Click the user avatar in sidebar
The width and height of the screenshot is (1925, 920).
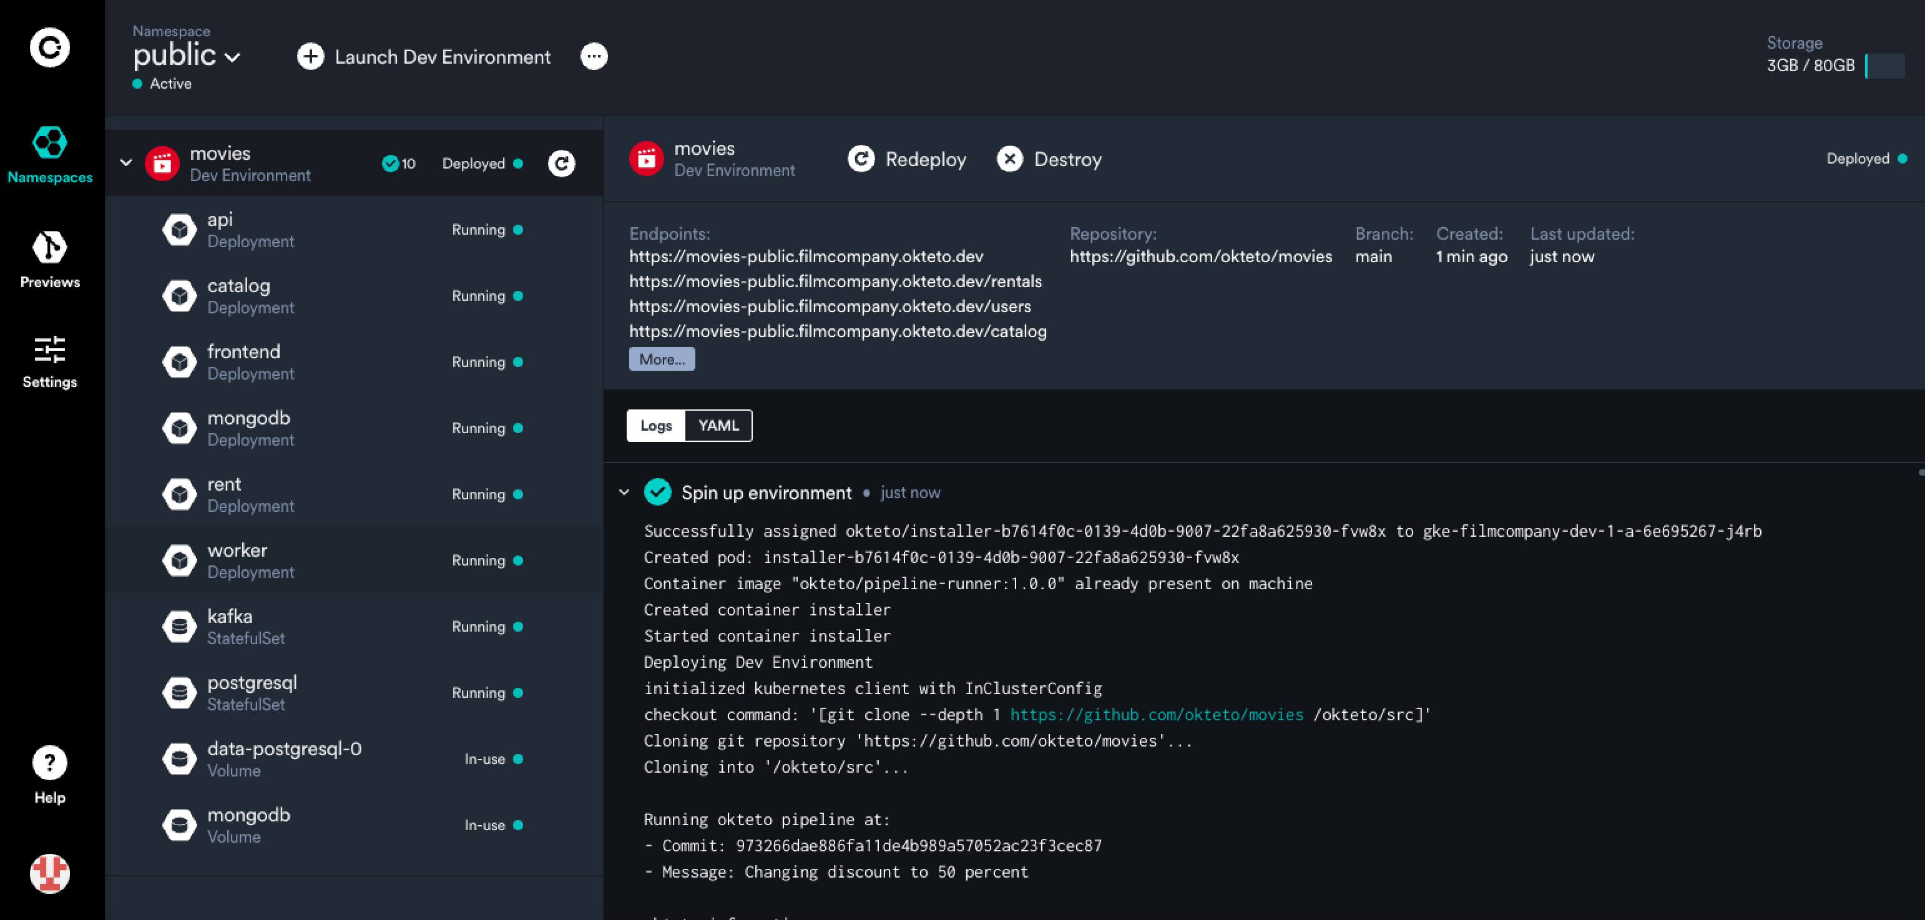pos(50,873)
